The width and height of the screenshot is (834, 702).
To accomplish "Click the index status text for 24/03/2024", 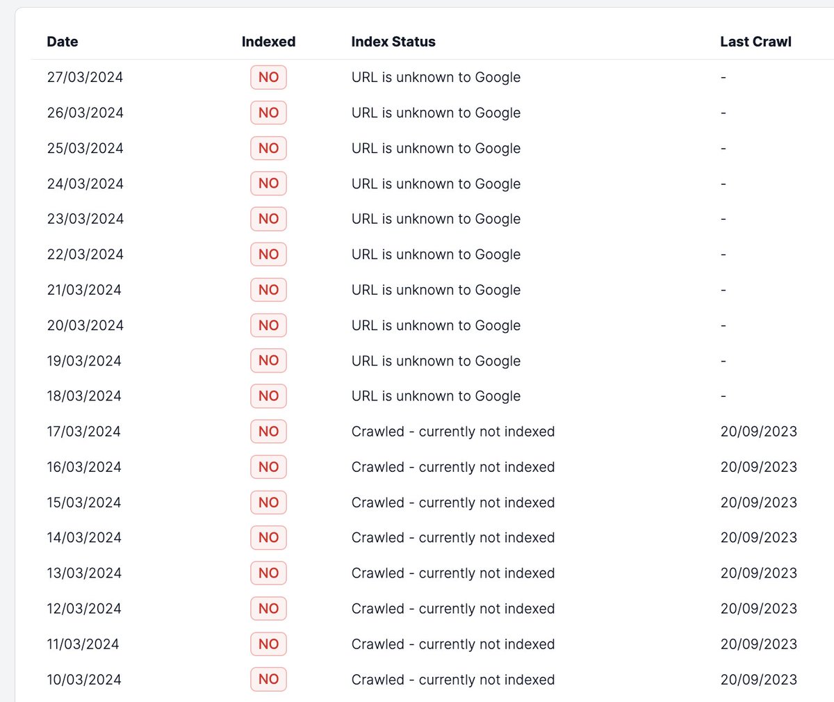I will (x=436, y=183).
